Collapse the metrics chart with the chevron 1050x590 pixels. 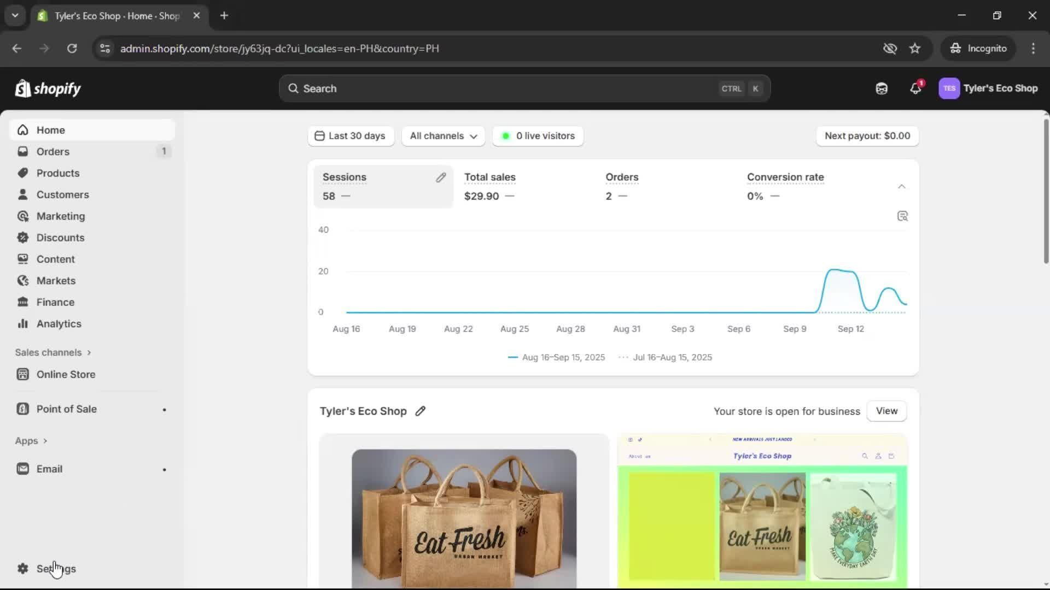(x=901, y=187)
